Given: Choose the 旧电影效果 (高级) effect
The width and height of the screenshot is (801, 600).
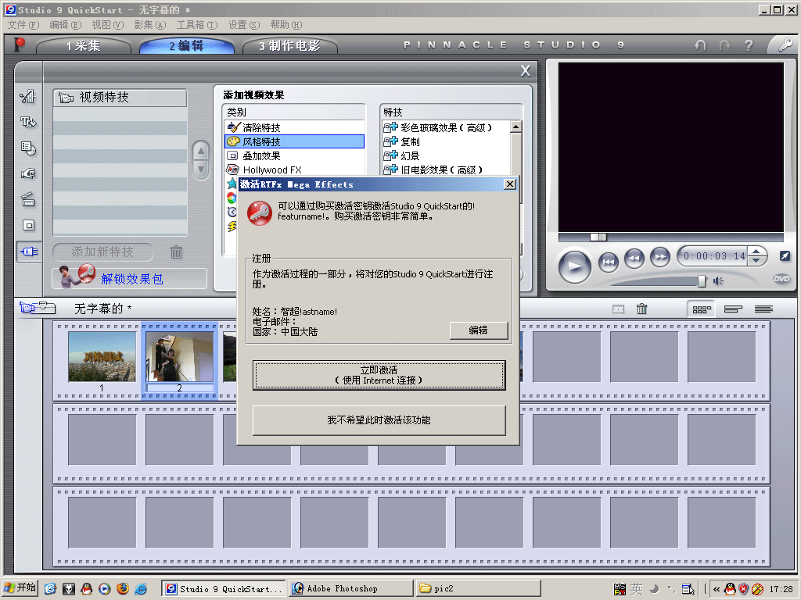Looking at the screenshot, I should click(x=445, y=170).
